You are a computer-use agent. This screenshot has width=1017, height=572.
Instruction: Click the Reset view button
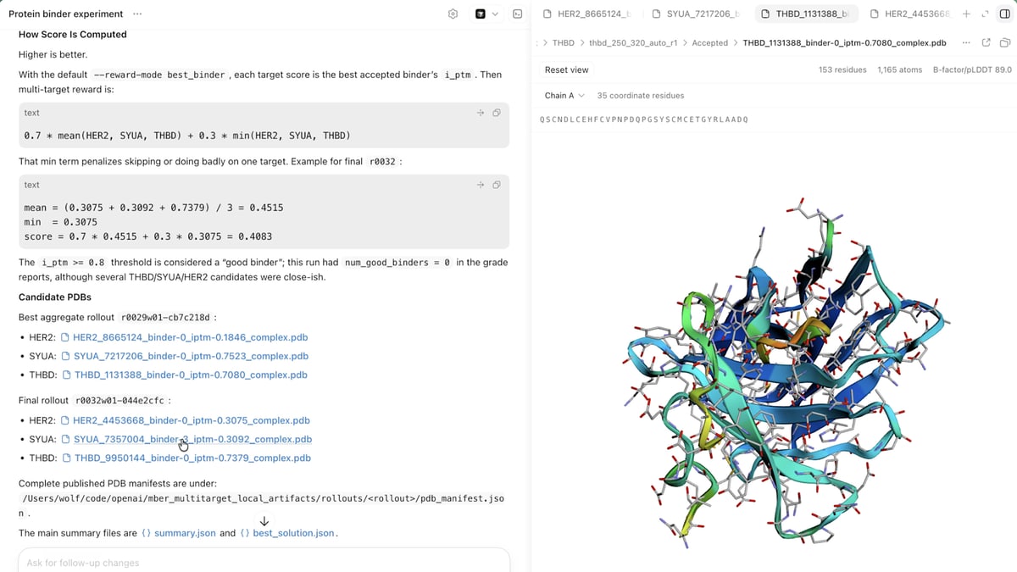[567, 69]
